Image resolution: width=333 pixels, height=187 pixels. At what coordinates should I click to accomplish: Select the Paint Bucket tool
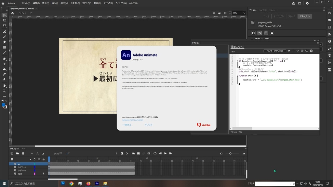[4, 69]
